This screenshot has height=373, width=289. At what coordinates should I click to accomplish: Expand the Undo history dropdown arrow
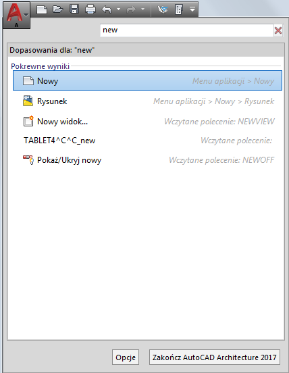(118, 9)
